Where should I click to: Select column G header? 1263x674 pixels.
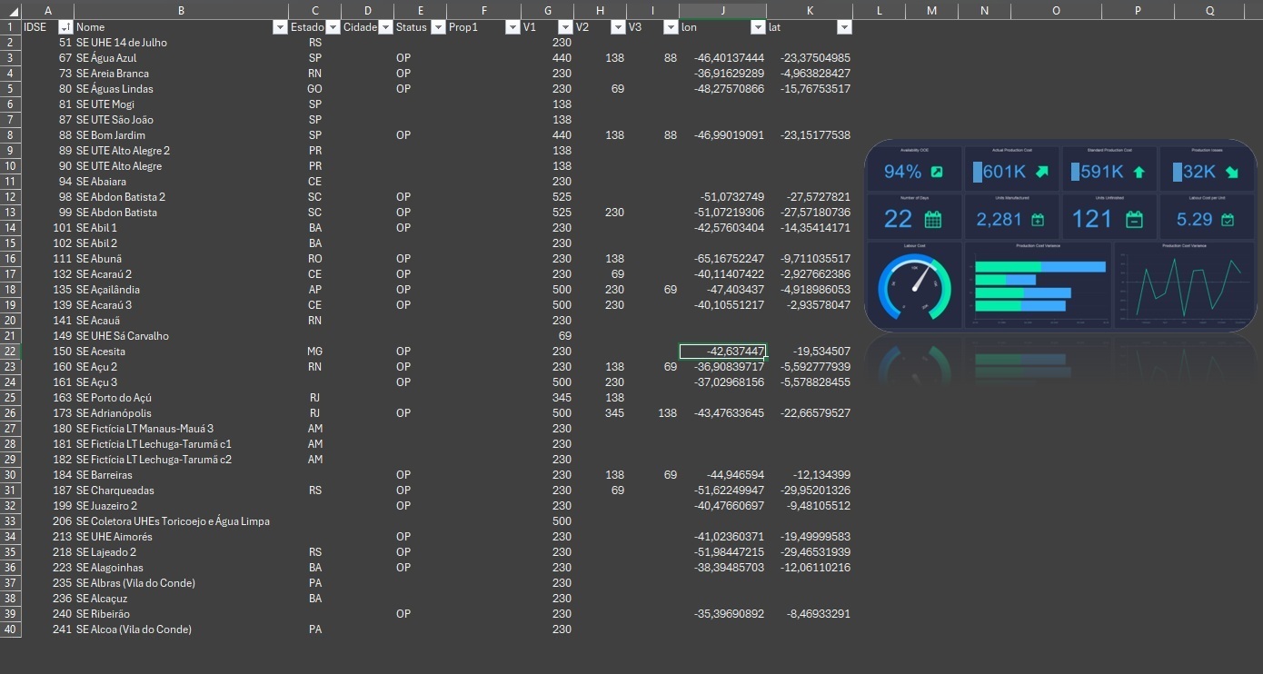pos(547,10)
